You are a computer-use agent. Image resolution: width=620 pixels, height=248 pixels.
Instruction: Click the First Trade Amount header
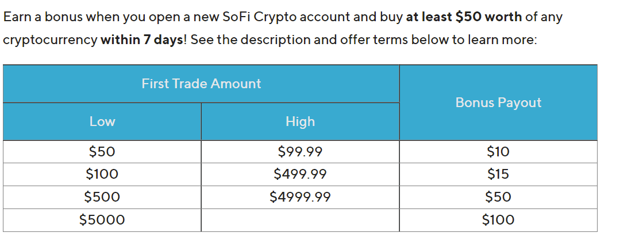[x=201, y=84]
